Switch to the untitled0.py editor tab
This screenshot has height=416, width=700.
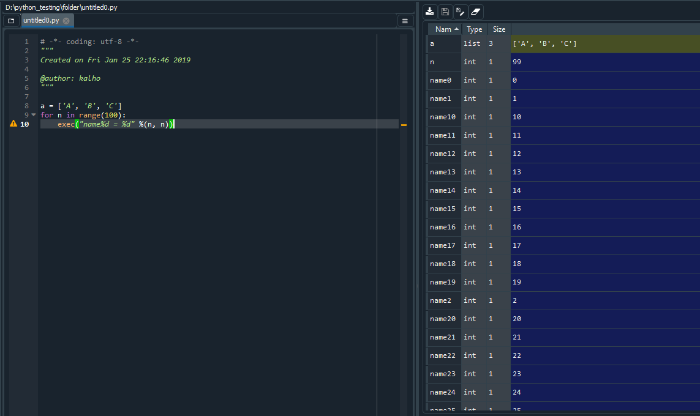coord(41,21)
